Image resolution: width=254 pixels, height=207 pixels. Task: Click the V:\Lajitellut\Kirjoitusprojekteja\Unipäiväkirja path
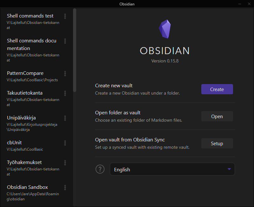point(32,127)
